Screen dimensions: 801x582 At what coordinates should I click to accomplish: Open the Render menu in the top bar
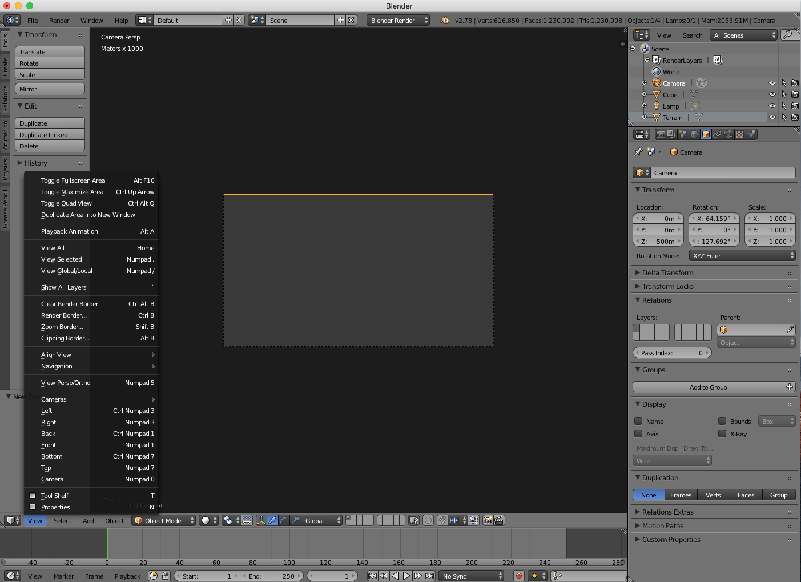[x=59, y=20]
